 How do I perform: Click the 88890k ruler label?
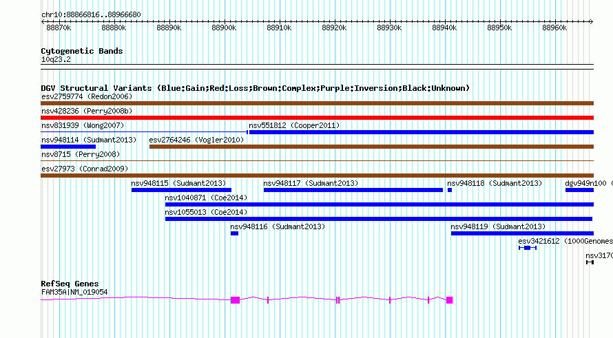click(x=169, y=28)
